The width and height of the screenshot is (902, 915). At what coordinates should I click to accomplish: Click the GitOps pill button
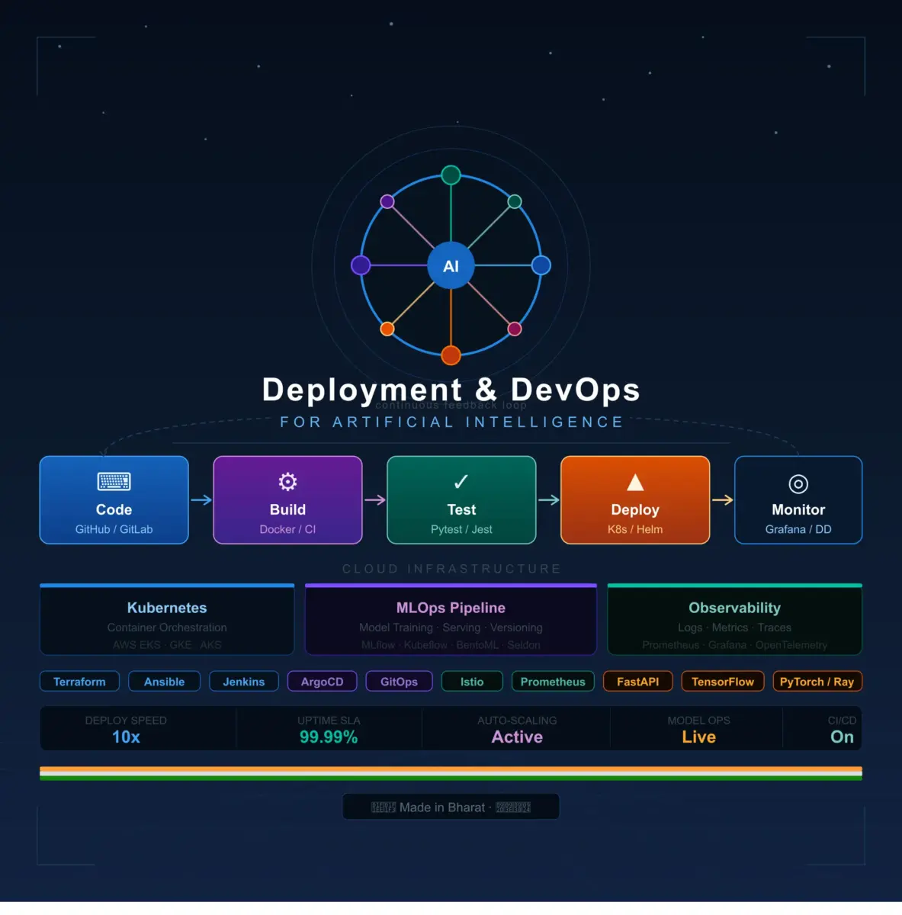click(399, 681)
